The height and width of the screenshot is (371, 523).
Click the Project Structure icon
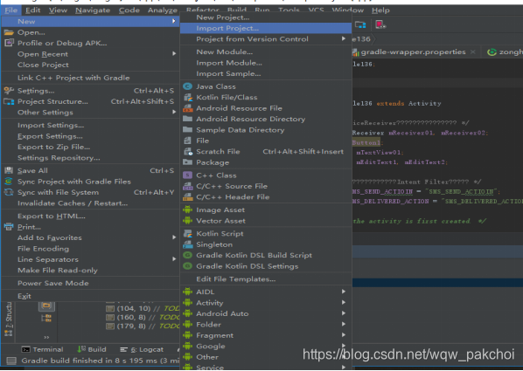point(9,101)
